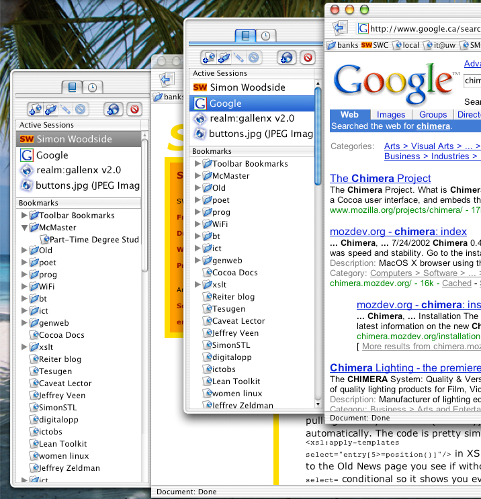This screenshot has width=481, height=499.
Task: Select Google's Images tab
Action: [x=391, y=115]
